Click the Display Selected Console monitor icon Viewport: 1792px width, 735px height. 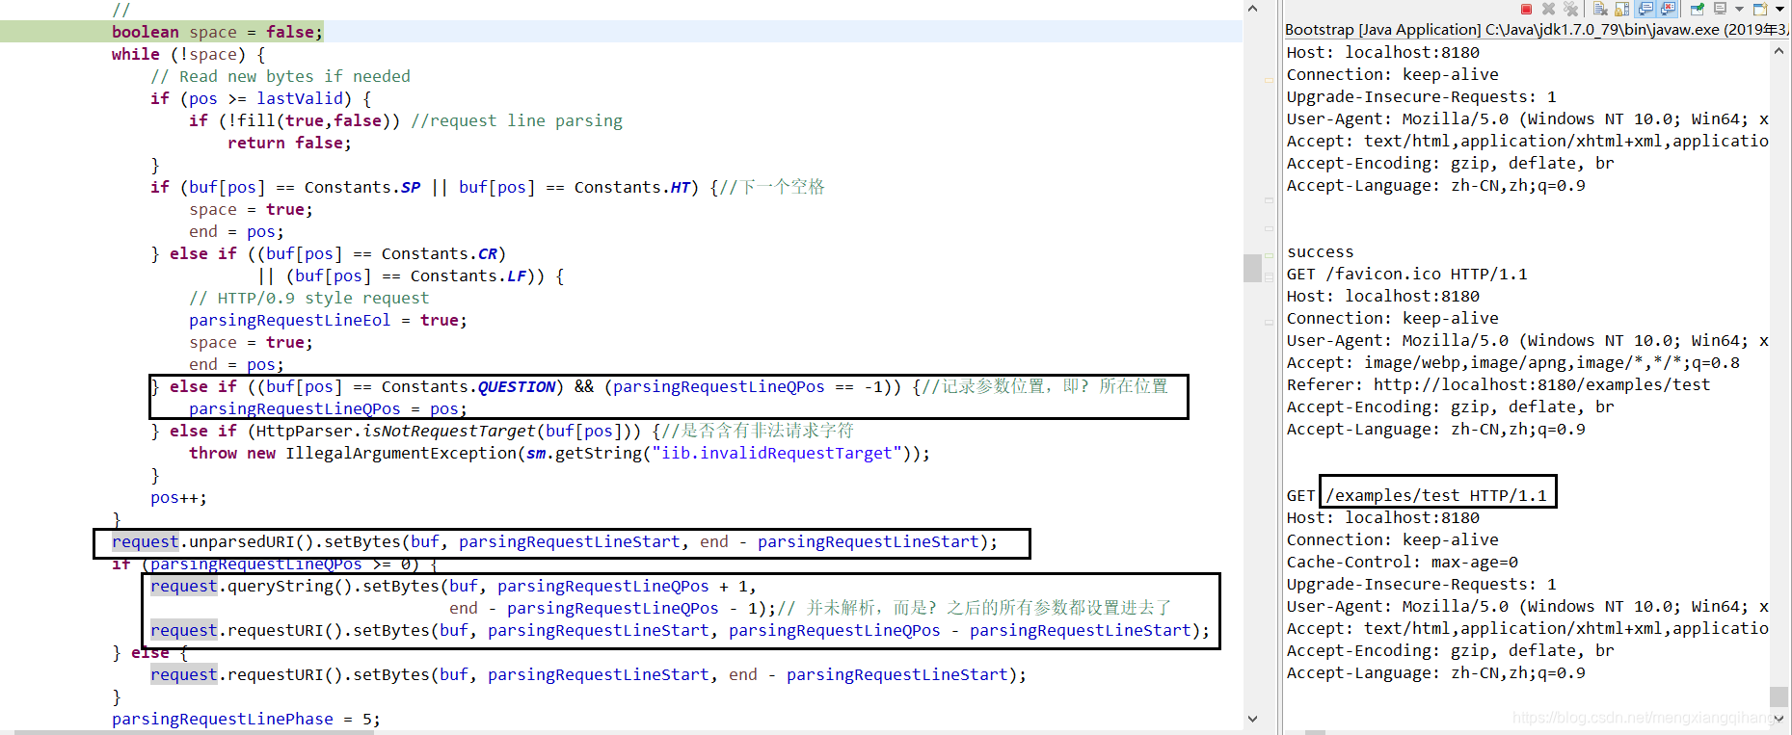click(1720, 9)
